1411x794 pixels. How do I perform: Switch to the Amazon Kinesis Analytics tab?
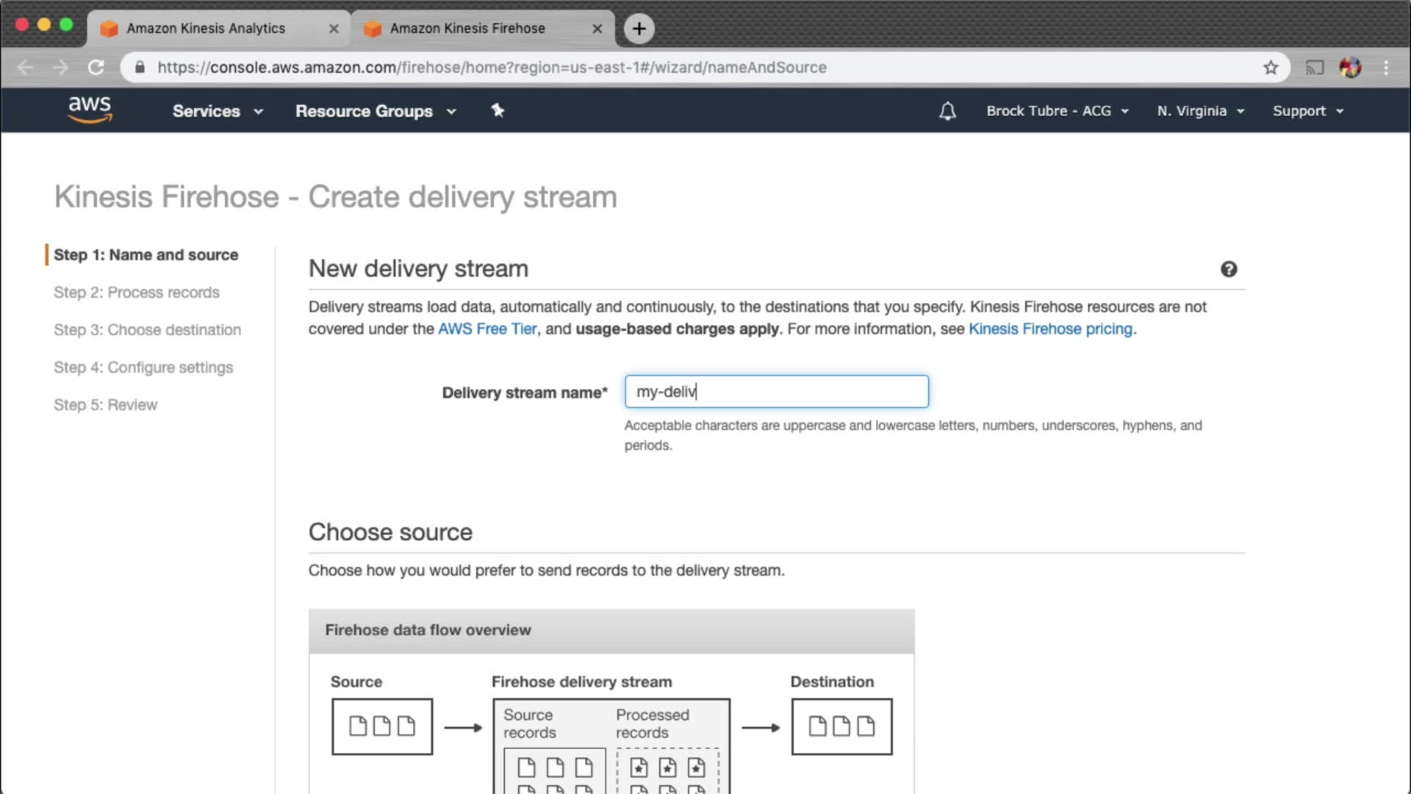(x=206, y=29)
